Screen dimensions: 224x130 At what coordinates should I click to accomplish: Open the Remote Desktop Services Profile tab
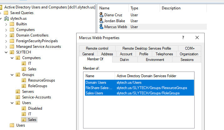pyautogui.click(x=147, y=48)
